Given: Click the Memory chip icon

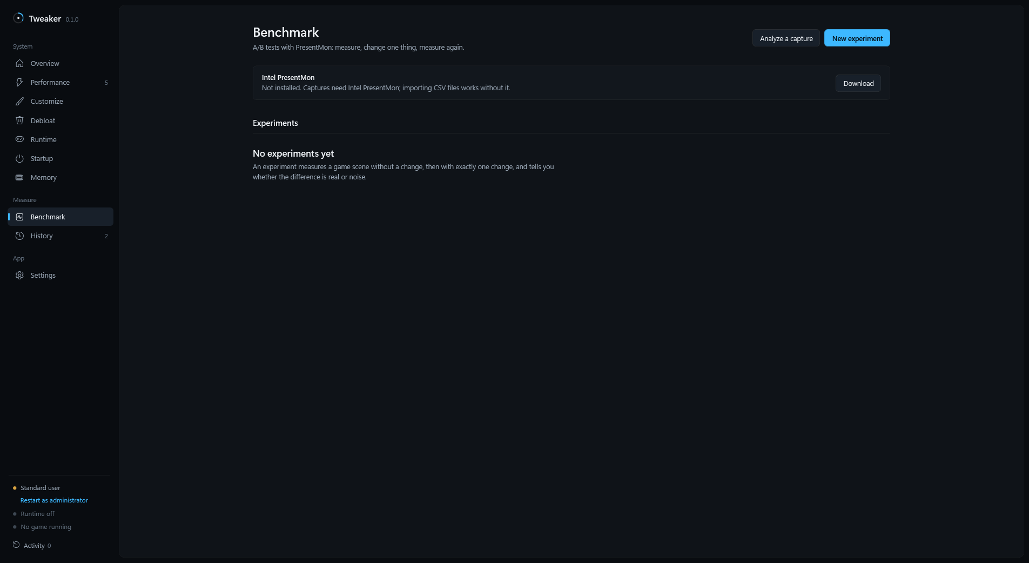Looking at the screenshot, I should (x=19, y=177).
